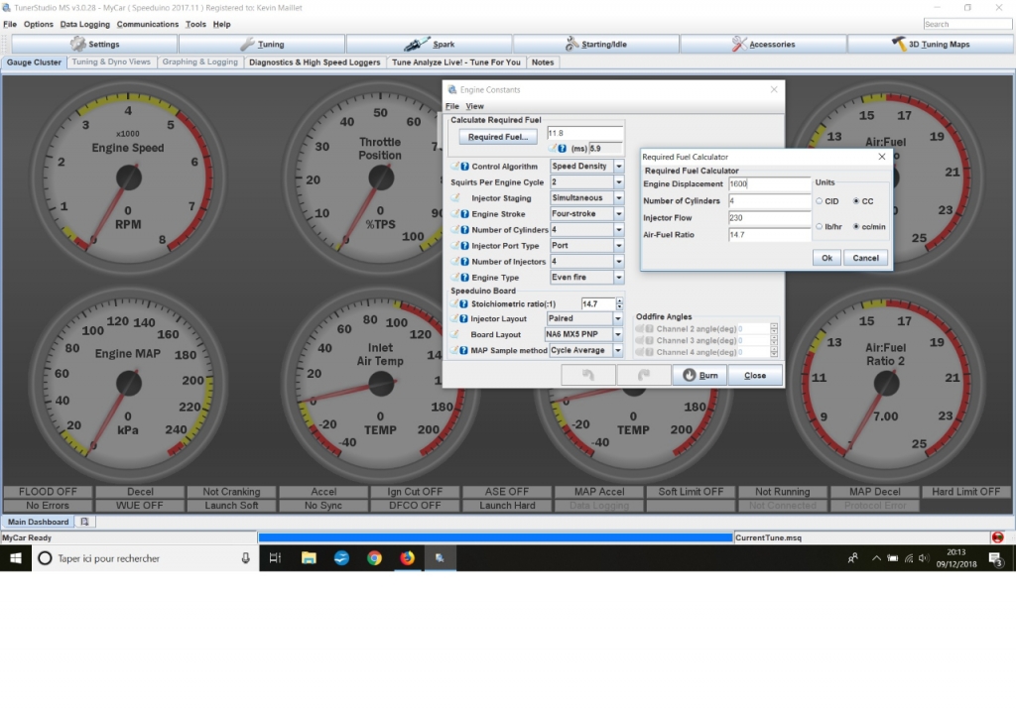This screenshot has height=712, width=1016.
Task: Click the Engine Speed RPM gauge
Action: coord(128,178)
